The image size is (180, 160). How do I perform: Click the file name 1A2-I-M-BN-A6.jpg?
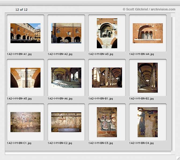[60, 99]
